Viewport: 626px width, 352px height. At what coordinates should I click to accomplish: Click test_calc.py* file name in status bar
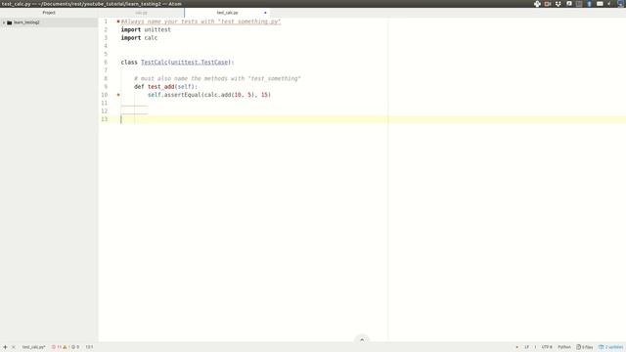pos(33,347)
